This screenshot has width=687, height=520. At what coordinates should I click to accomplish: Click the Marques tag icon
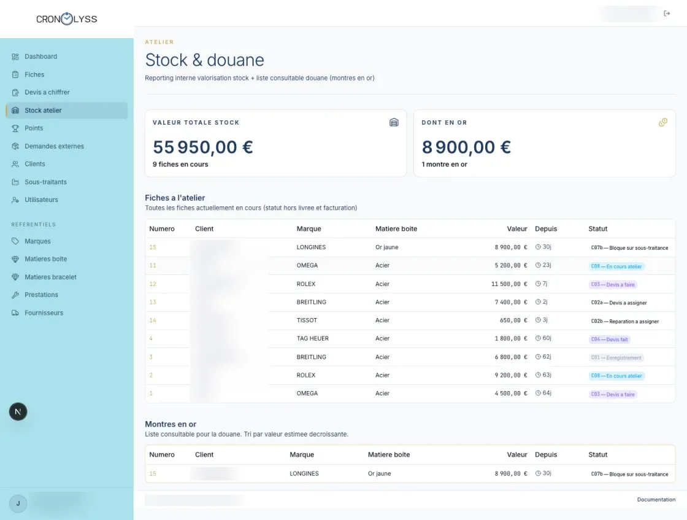(15, 241)
